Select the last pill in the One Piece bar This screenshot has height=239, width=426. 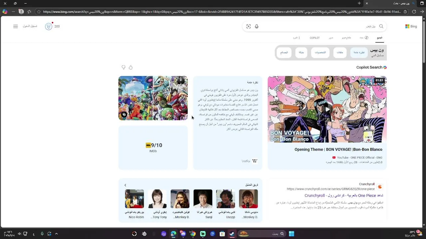click(x=284, y=52)
